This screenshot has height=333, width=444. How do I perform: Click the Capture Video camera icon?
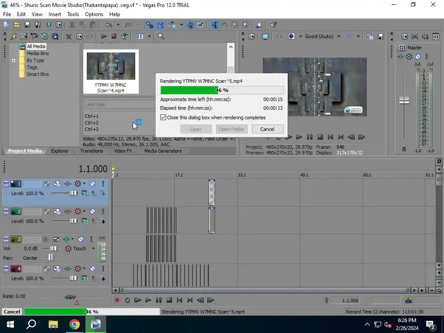point(34,36)
